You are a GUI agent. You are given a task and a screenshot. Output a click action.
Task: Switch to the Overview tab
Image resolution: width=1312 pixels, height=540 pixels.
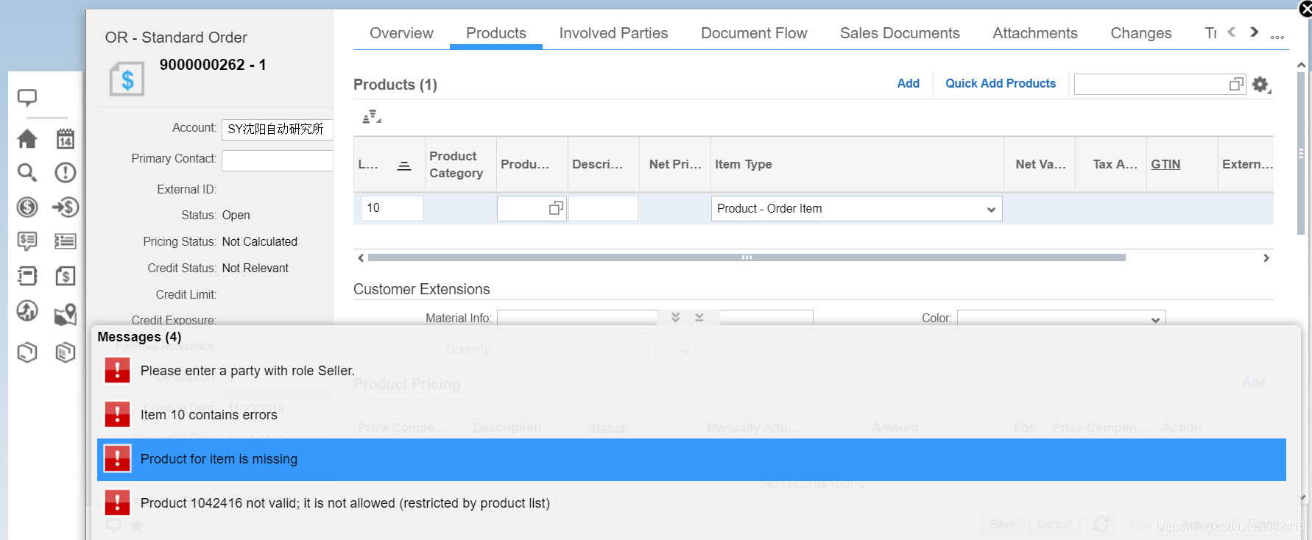[x=401, y=33]
